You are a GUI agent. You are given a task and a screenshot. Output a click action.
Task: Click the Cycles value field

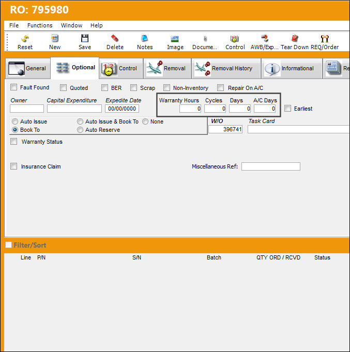click(215, 109)
